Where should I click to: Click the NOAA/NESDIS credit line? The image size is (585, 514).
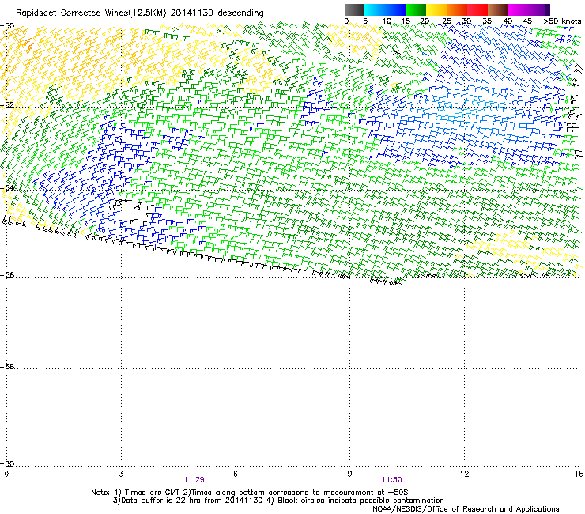click(466, 508)
